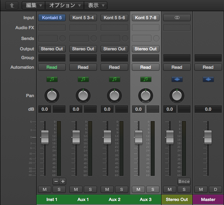Viewport: 224px width, 205px height.
Task: Solo the Aux 3 channel
Action: 153,189
